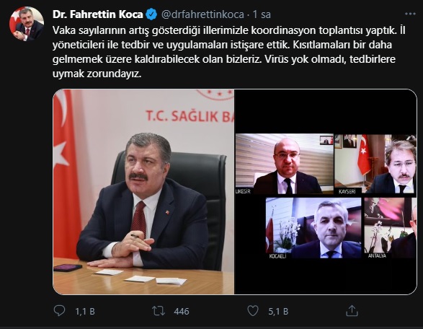This screenshot has width=423, height=329.
Task: Click the blue verified badge
Action: click(151, 14)
